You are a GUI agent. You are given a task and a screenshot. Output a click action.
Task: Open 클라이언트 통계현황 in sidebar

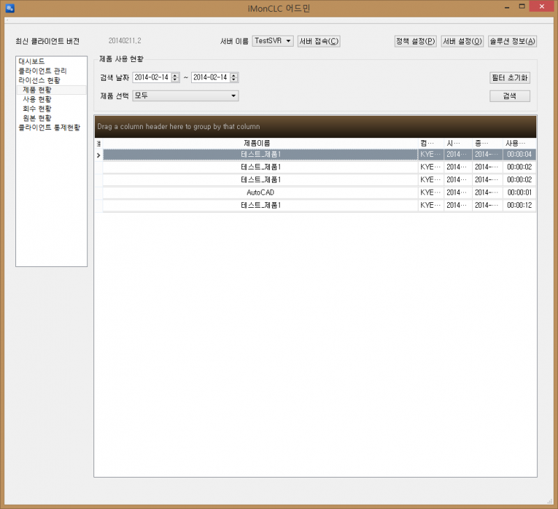(x=49, y=128)
